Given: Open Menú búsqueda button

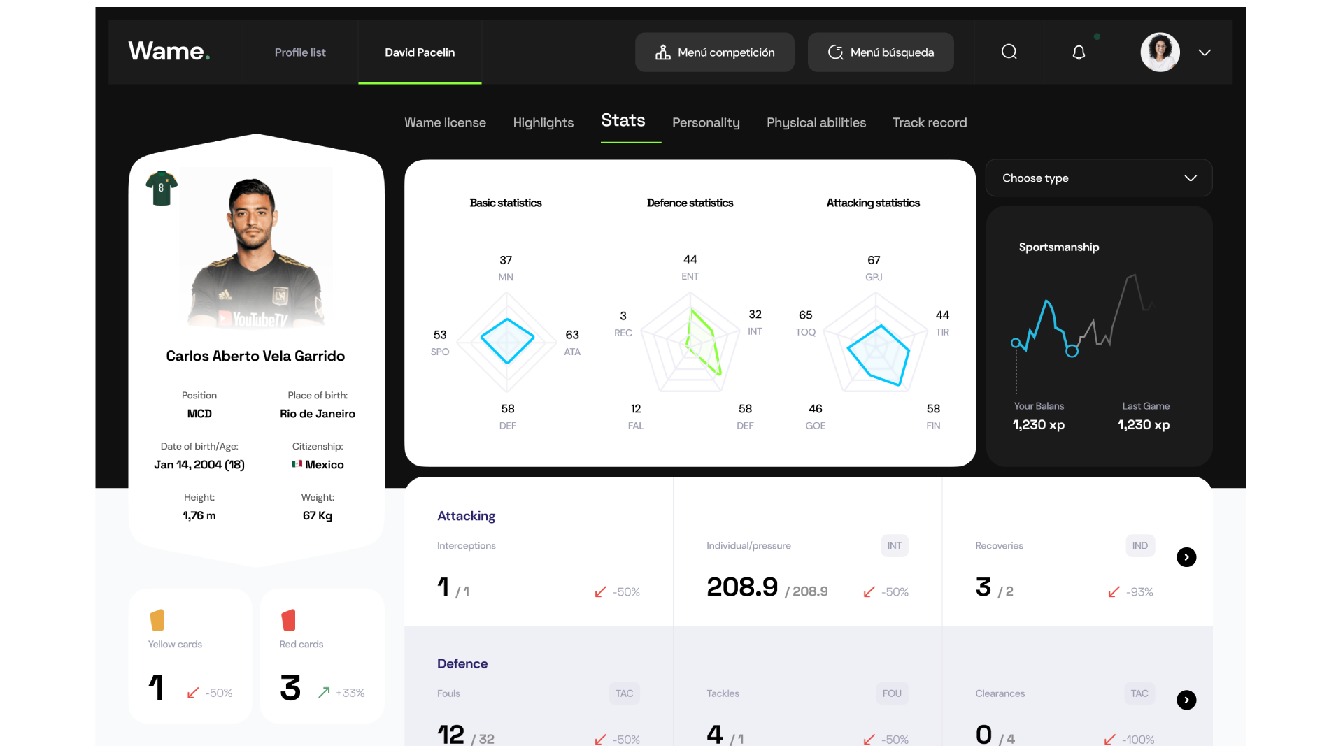Looking at the screenshot, I should pyautogui.click(x=881, y=52).
